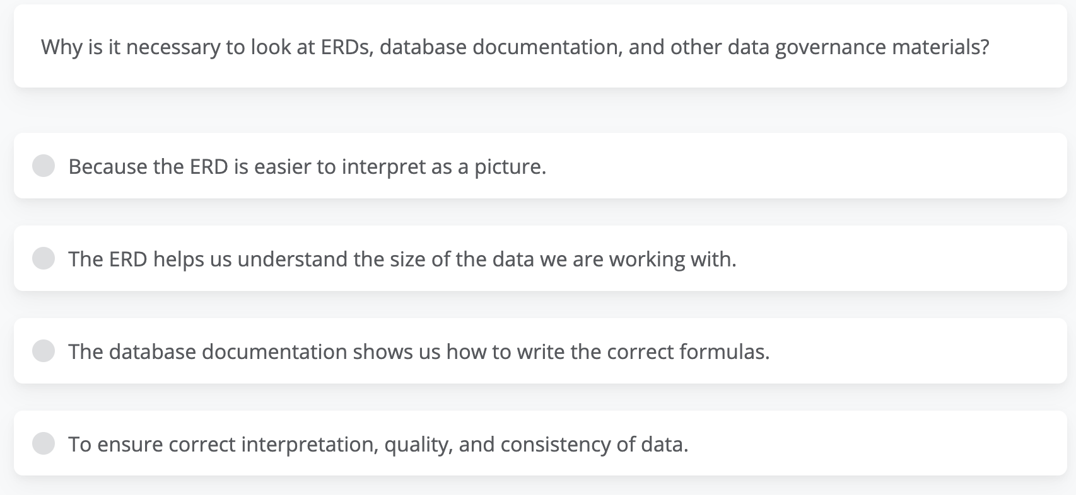Choose the answer about understanding data size
Viewport: 1076px width, 495px height.
(x=402, y=258)
